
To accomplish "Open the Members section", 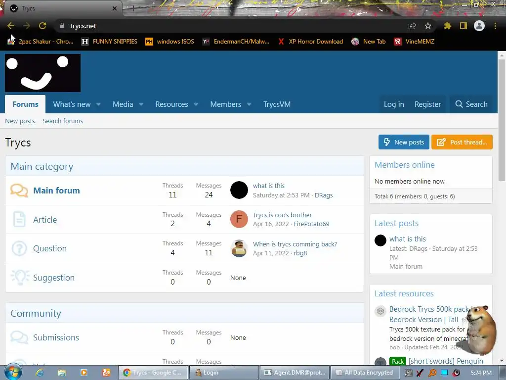I will point(225,104).
